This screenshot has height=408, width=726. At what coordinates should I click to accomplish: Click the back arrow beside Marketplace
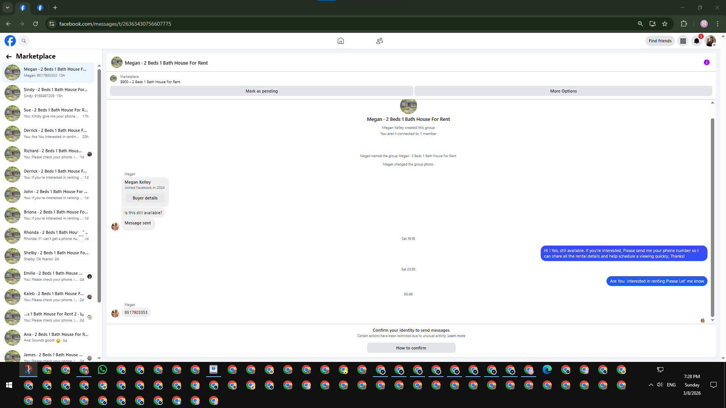(x=9, y=56)
